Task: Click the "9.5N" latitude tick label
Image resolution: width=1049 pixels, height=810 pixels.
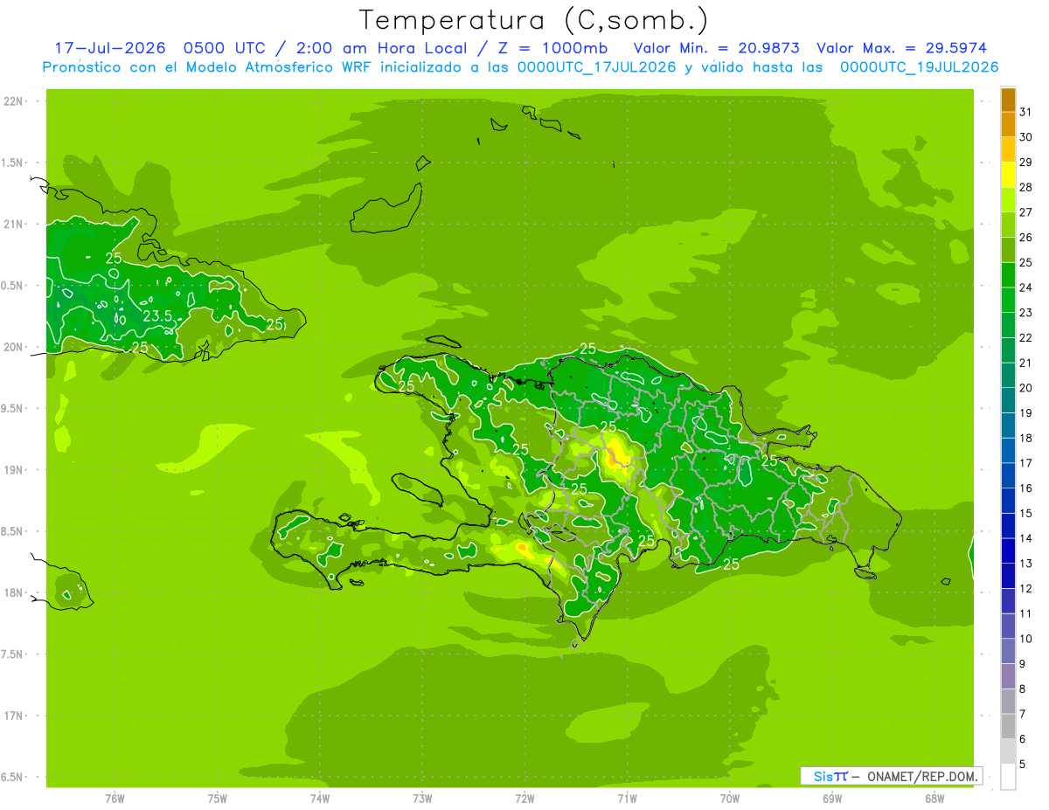Action: click(14, 409)
